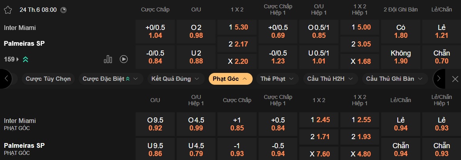The image size is (461, 160).
Task: Choose 'Không' both teams to score 1.90
Action: pyautogui.click(x=401, y=57)
